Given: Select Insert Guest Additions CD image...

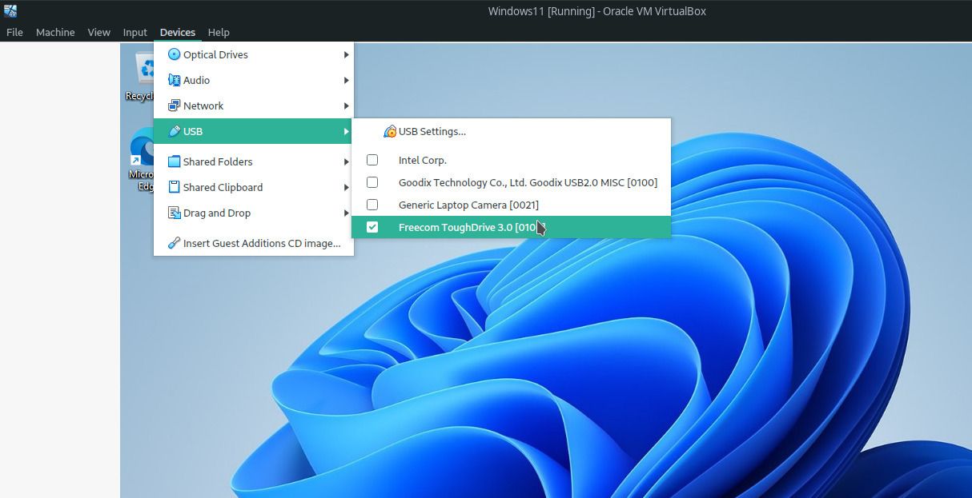Looking at the screenshot, I should coord(254,243).
